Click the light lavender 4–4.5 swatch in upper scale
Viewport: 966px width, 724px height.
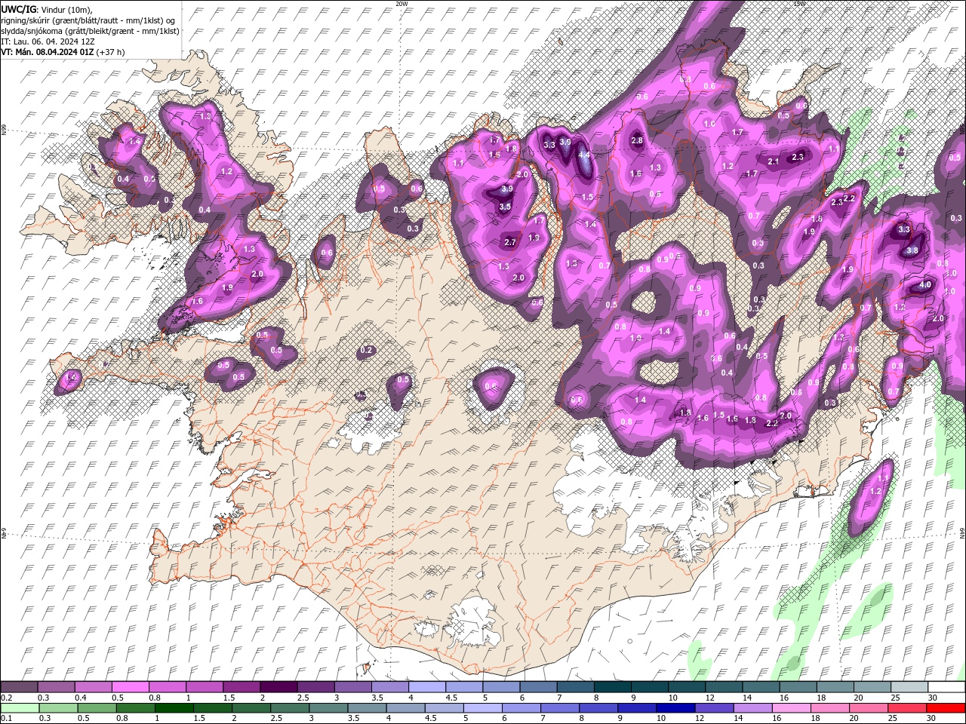[x=427, y=687]
